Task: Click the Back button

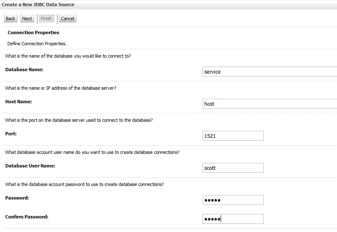Action: click(11, 19)
